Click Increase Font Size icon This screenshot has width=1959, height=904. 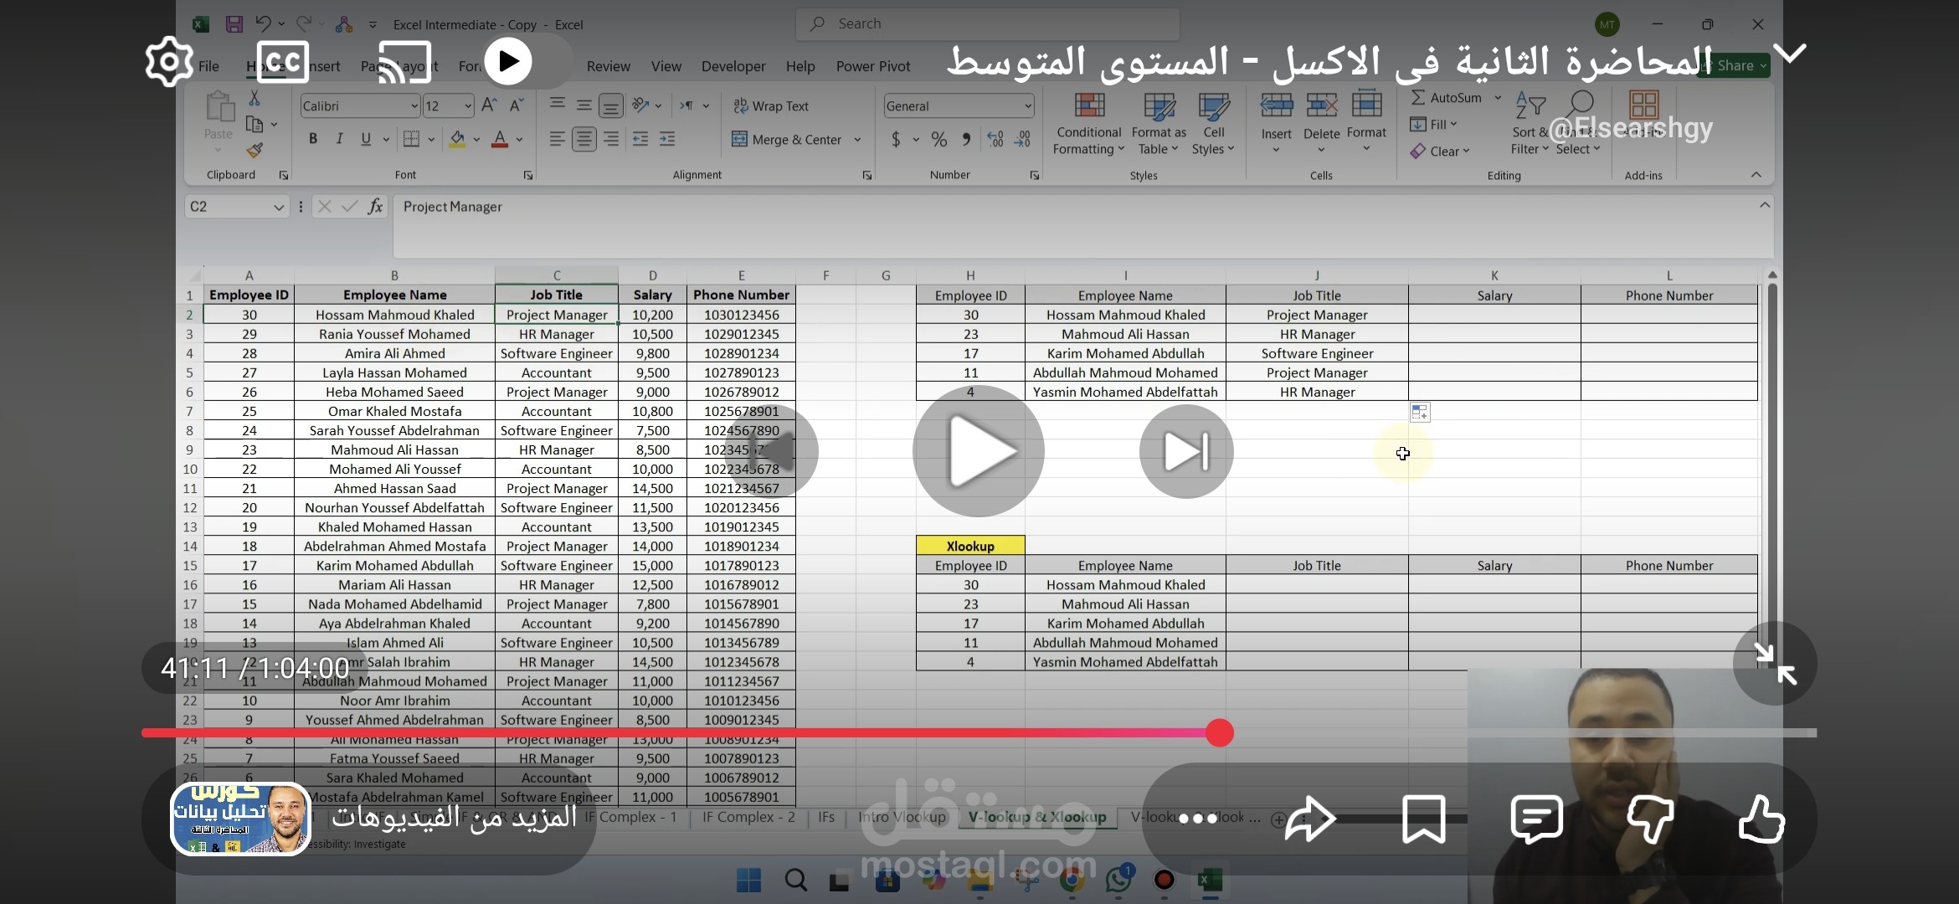(x=490, y=105)
